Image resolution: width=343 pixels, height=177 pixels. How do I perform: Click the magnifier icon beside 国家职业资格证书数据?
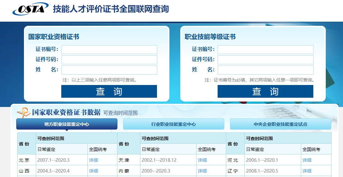[x=23, y=112]
